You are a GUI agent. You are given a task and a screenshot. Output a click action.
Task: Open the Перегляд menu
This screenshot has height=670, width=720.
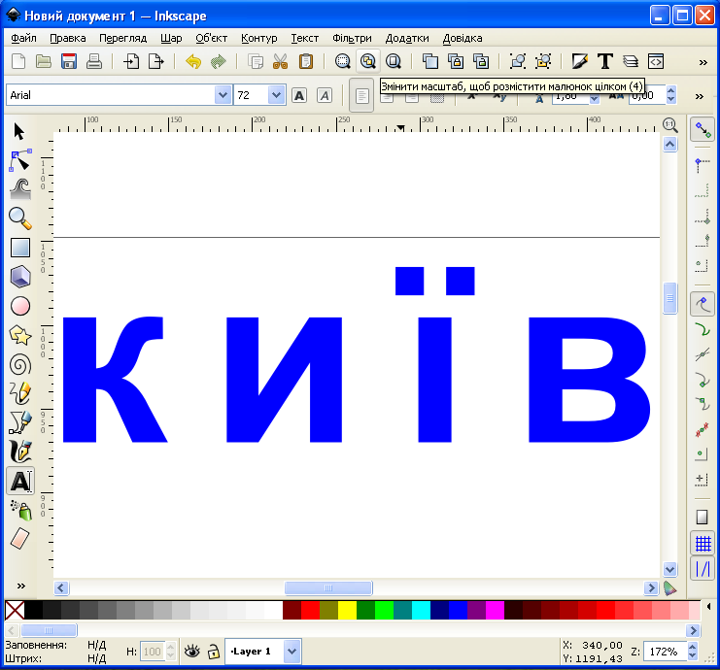coord(123,38)
